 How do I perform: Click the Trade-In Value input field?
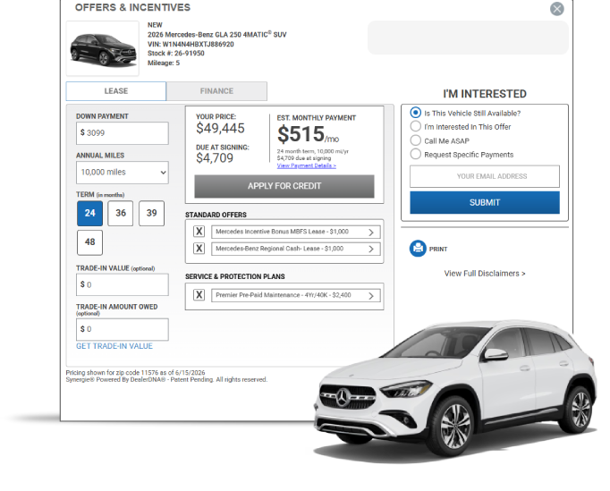tap(123, 284)
